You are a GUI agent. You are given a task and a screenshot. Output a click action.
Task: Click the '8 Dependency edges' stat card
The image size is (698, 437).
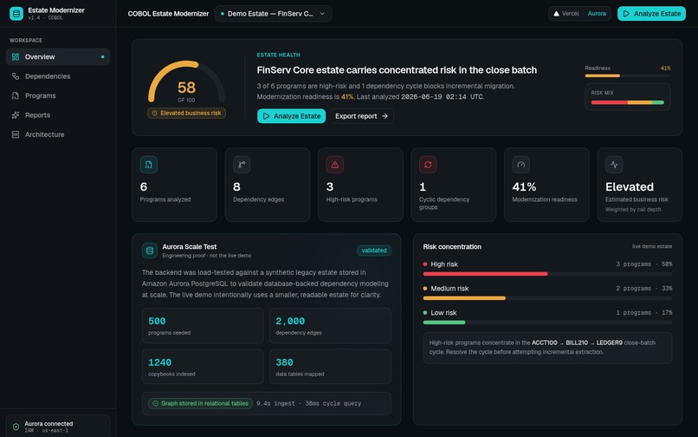pyautogui.click(x=268, y=185)
